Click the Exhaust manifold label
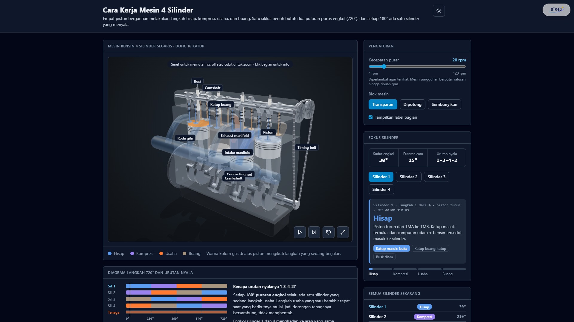The image size is (574, 322). [235, 135]
